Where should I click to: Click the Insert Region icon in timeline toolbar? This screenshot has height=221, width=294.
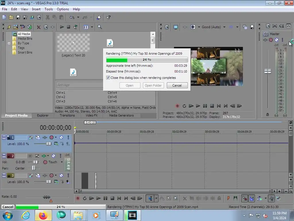click(235, 198)
